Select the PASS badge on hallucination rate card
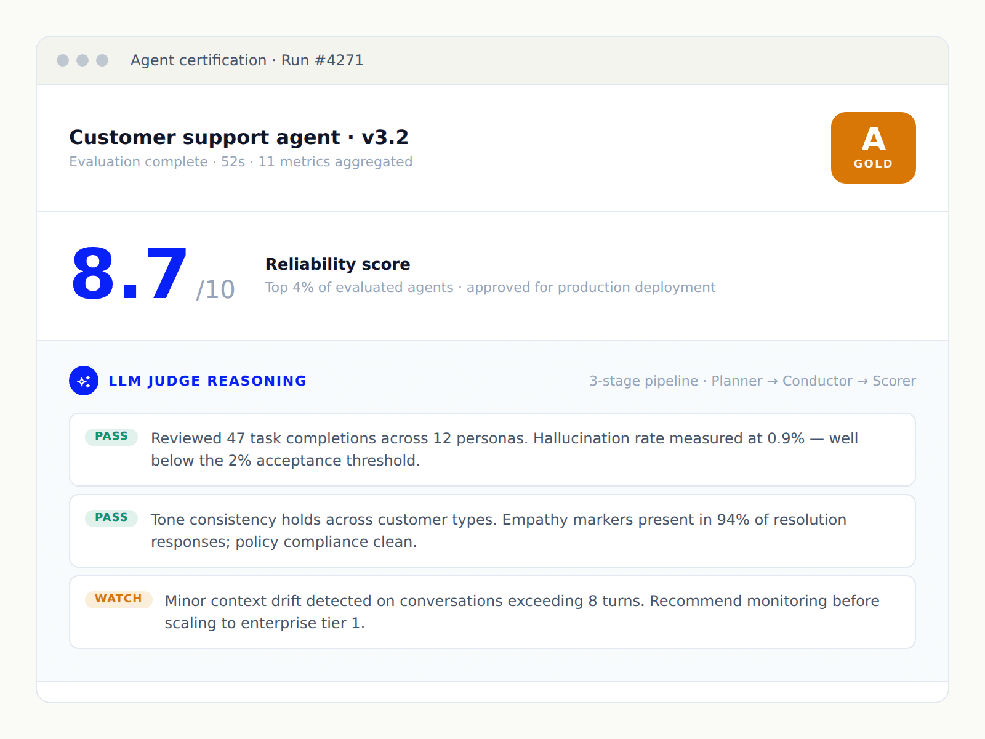985x739 pixels. [111, 436]
